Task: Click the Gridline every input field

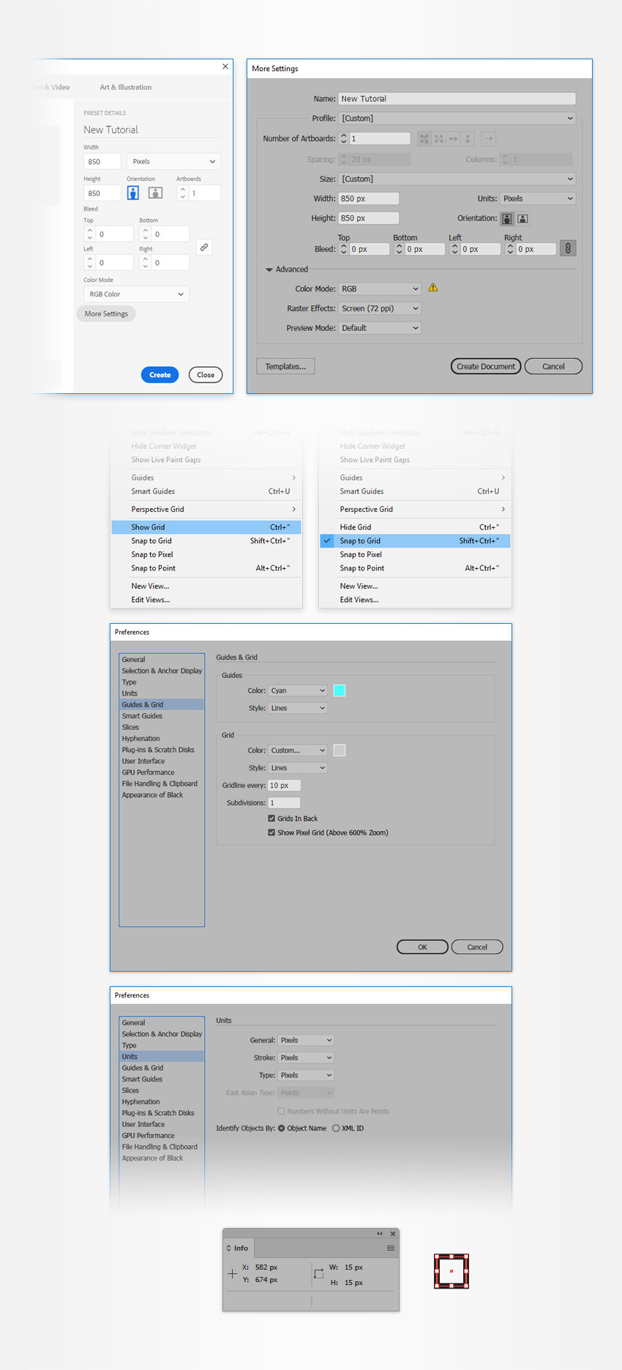Action: coord(285,785)
